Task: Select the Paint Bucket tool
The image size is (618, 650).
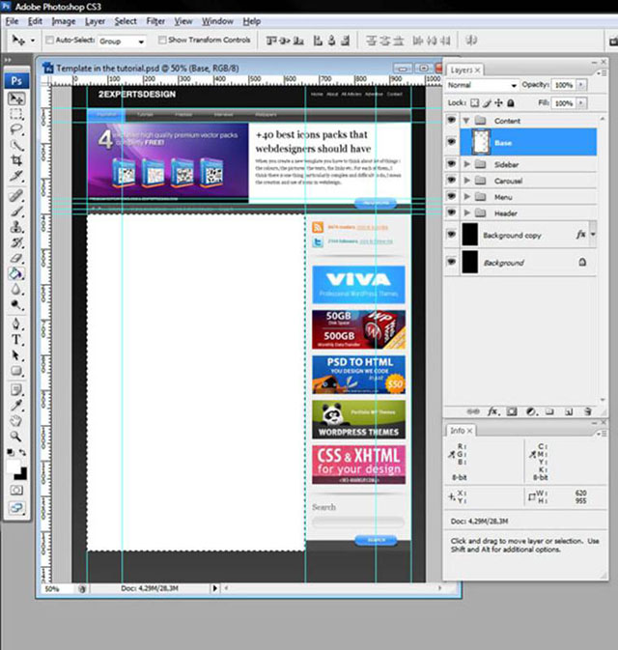Action: (x=16, y=273)
